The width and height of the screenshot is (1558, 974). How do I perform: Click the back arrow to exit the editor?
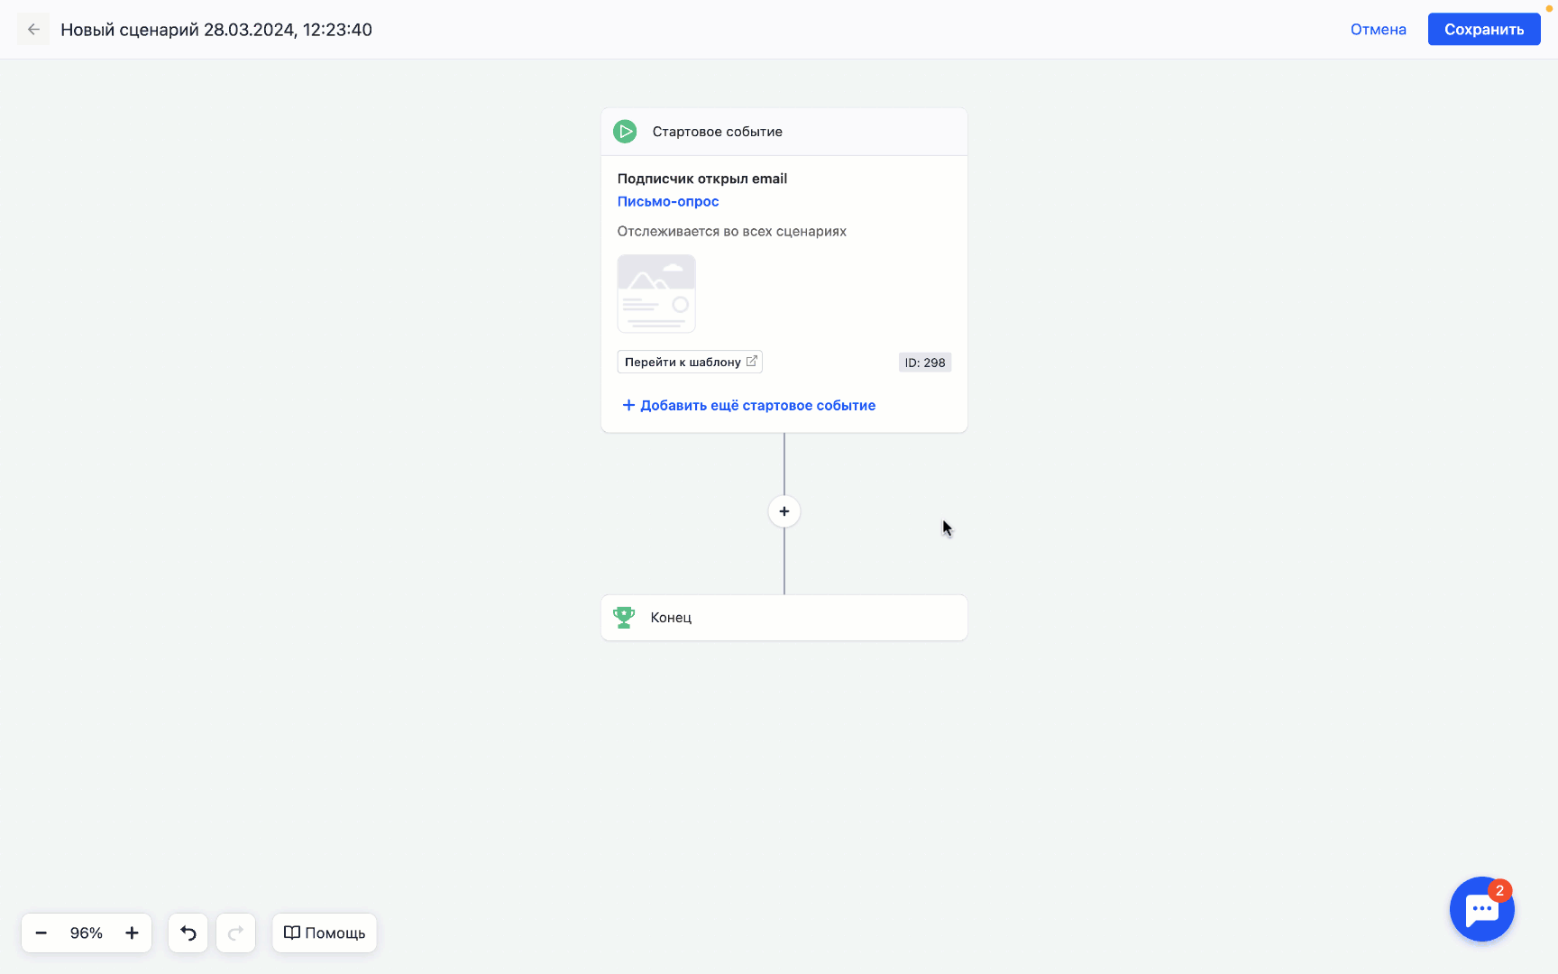[x=33, y=29]
